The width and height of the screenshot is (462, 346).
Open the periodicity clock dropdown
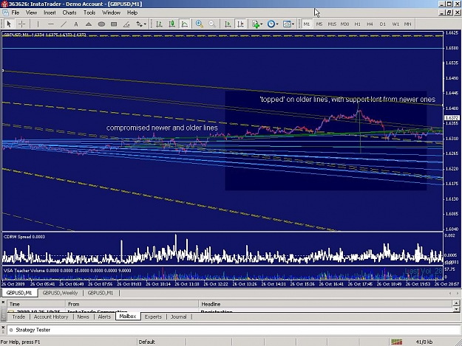[x=273, y=24]
